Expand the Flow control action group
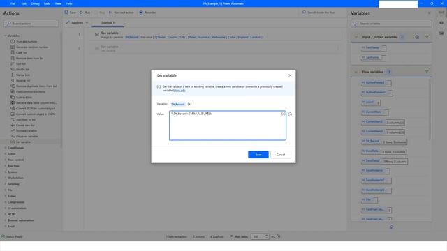The height and width of the screenshot is (251, 447). [x=5, y=160]
